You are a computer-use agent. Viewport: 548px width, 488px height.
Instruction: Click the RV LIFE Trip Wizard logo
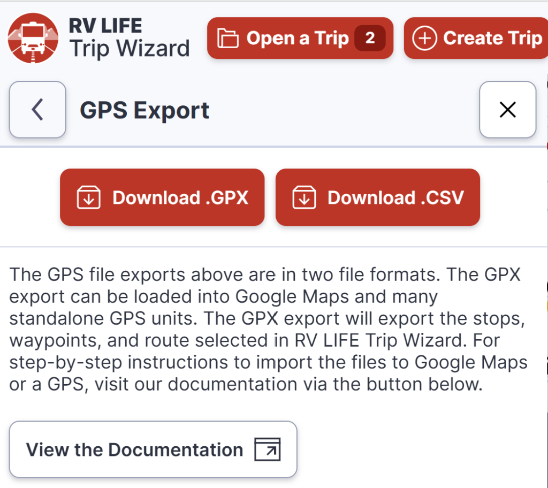tap(33, 38)
